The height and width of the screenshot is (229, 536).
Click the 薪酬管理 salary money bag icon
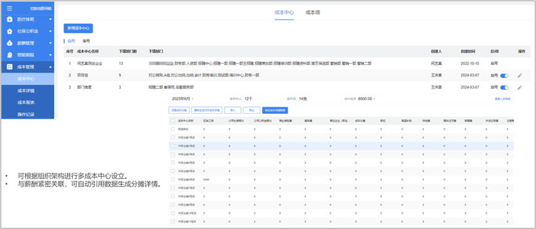click(10, 43)
